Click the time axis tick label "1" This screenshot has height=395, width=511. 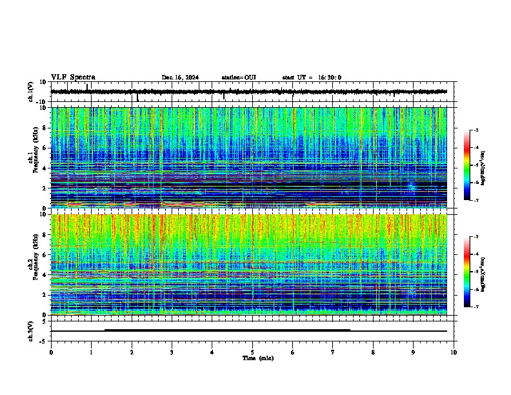click(x=91, y=352)
